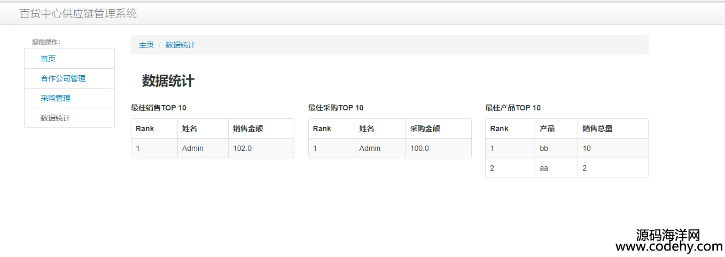Viewport: 725px width, 257px height.
Task: Select the bb product row
Action: coord(567,148)
